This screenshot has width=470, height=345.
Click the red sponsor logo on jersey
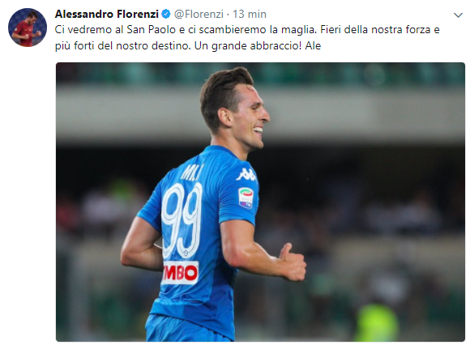pyautogui.click(x=181, y=273)
